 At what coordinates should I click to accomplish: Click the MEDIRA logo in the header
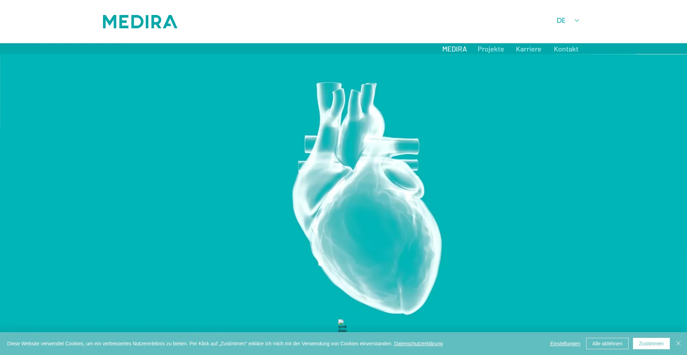140,21
